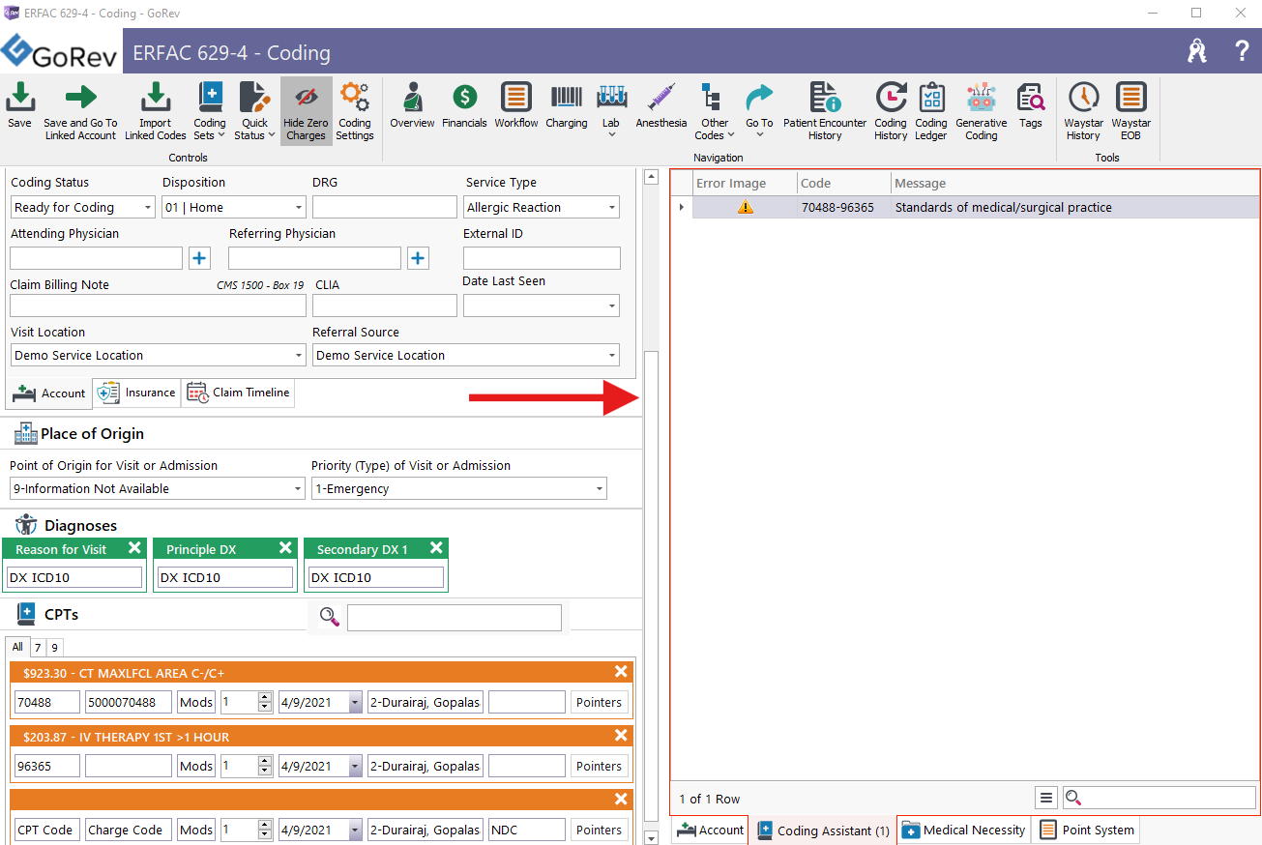Click the help question mark icon

pos(1242,51)
